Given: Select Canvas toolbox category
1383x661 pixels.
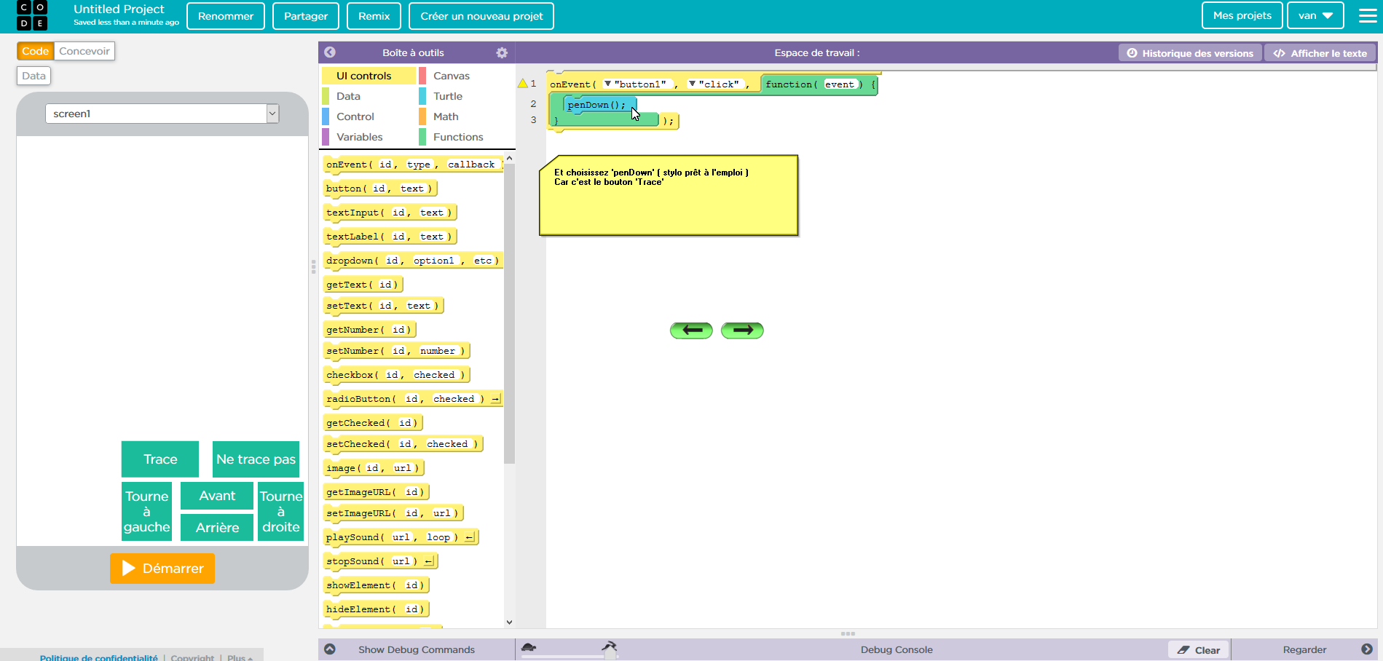Looking at the screenshot, I should click(465, 76).
